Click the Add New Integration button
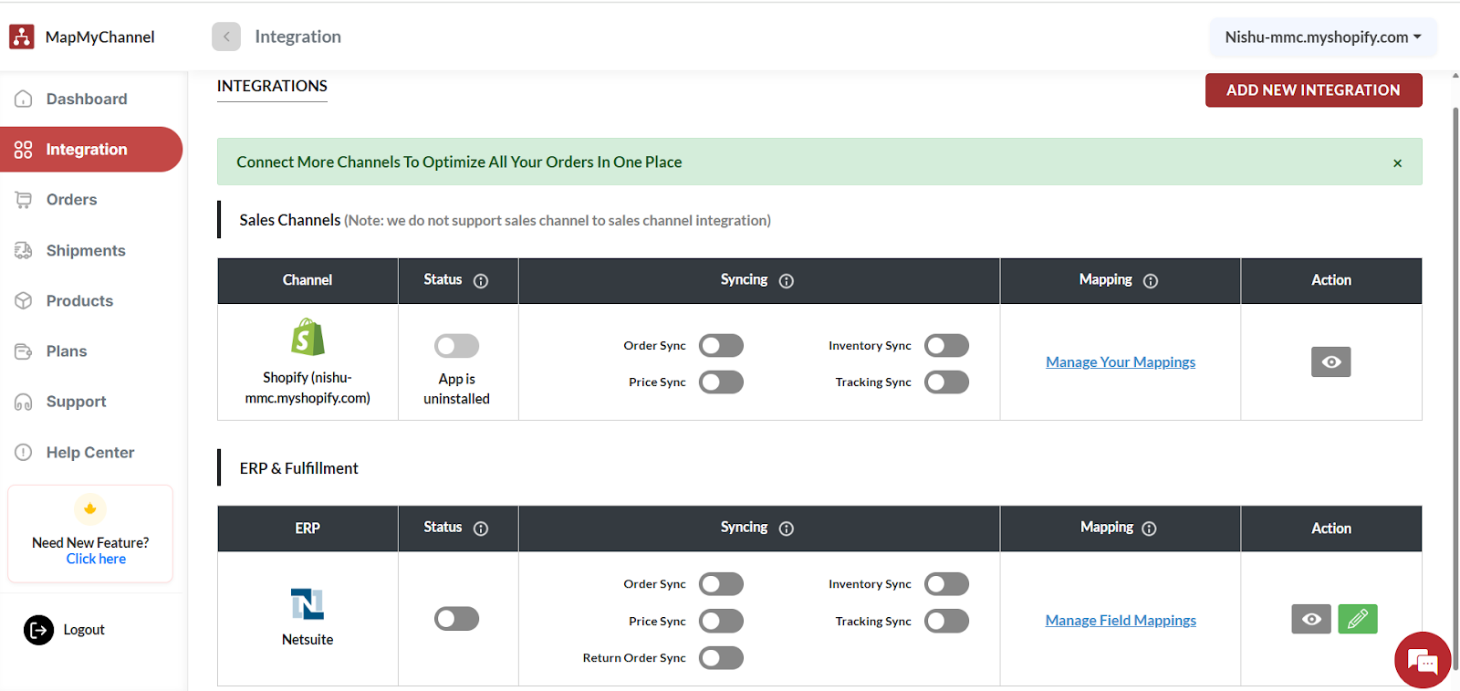Viewport: 1460px width, 691px height. (1312, 90)
